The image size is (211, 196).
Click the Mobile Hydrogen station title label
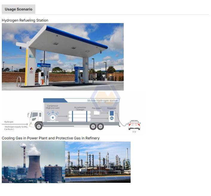click(x=103, y=101)
